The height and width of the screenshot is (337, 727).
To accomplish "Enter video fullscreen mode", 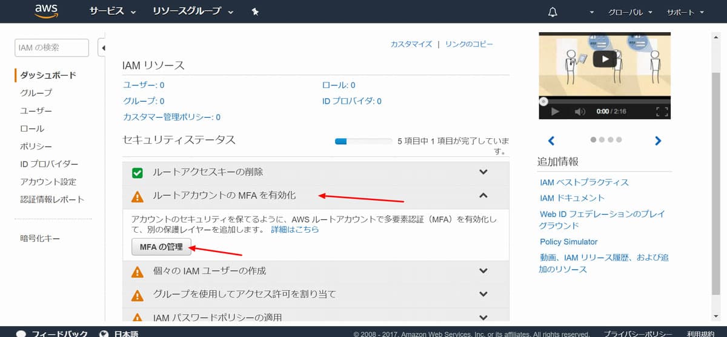I will [x=662, y=112].
